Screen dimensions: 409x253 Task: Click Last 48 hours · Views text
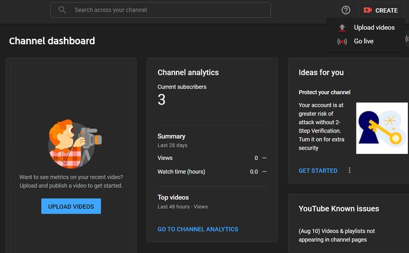point(182,206)
